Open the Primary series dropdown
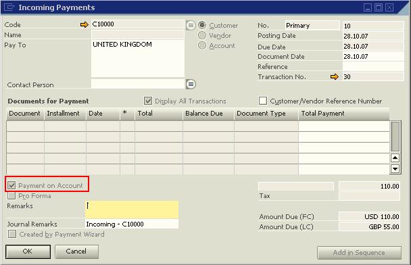This screenshot has height=265, width=411. (312, 26)
